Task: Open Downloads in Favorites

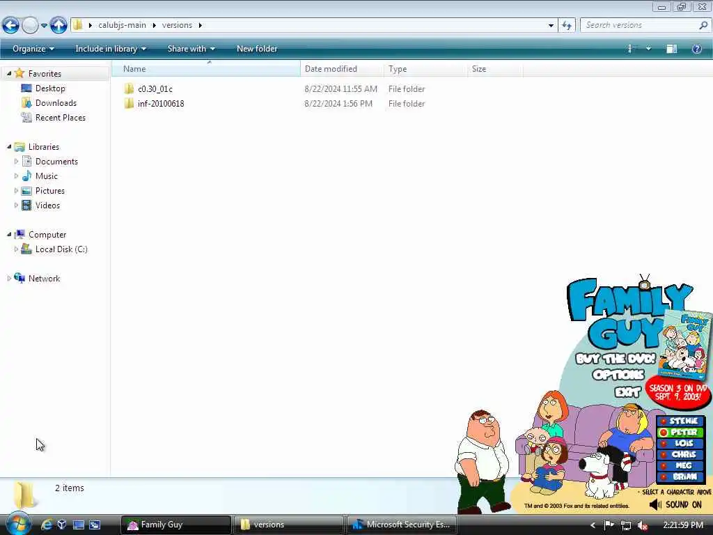Action: [x=56, y=103]
